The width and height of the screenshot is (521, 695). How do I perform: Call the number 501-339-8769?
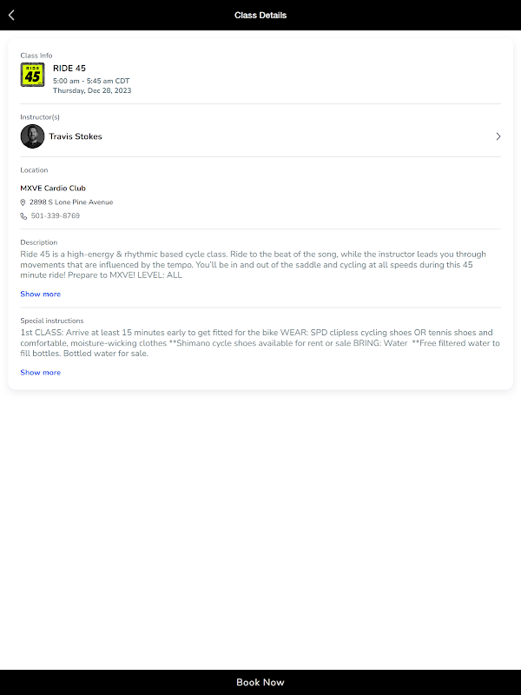click(55, 216)
